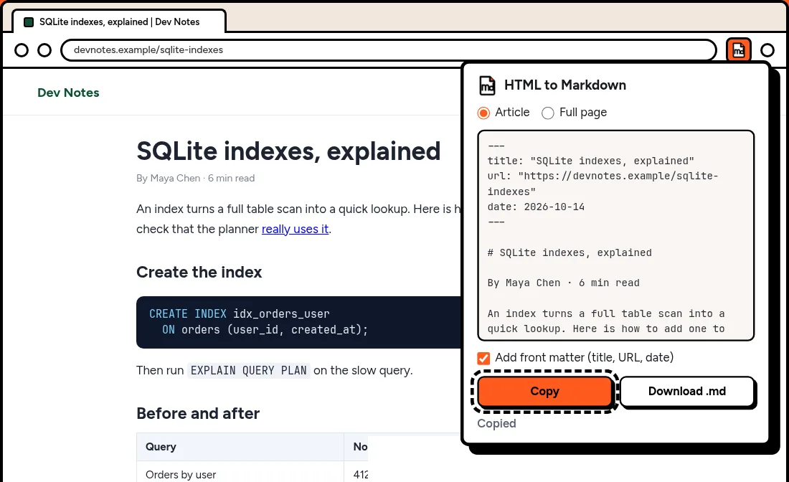
Task: Click the address bar with devnotes.example URL
Action: tap(389, 49)
